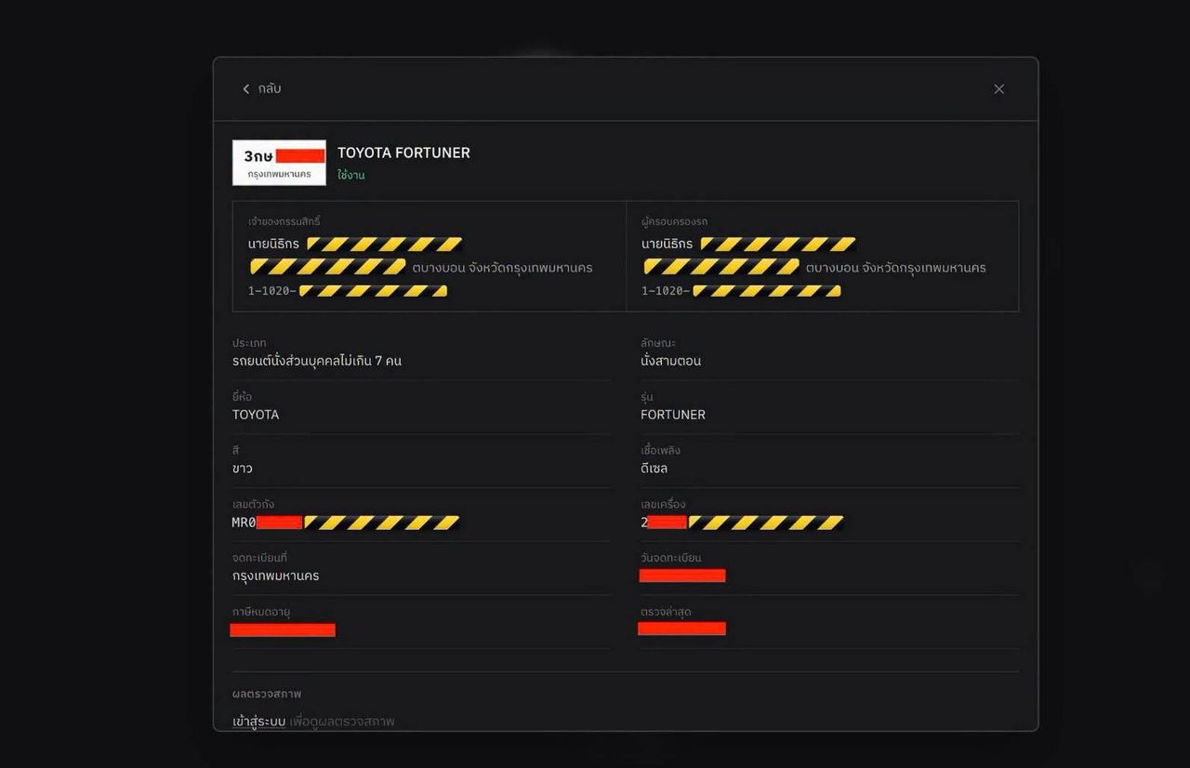Select the brand value TOYOTA under ยี่ห้อ
This screenshot has width=1190, height=768.
(256, 415)
